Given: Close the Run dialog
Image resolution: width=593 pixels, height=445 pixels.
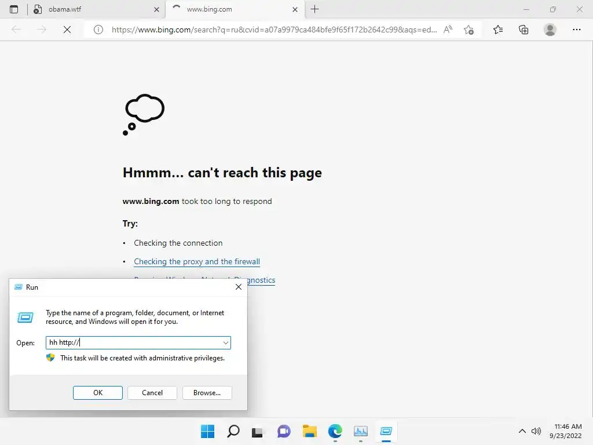Looking at the screenshot, I should [238, 287].
